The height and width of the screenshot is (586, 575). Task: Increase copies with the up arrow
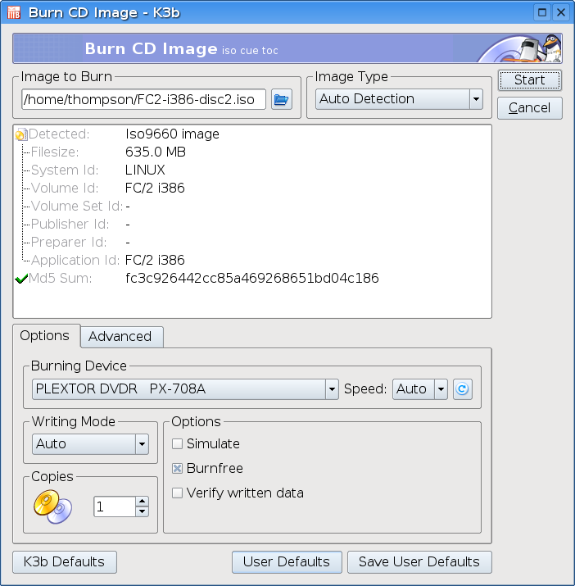point(142,502)
